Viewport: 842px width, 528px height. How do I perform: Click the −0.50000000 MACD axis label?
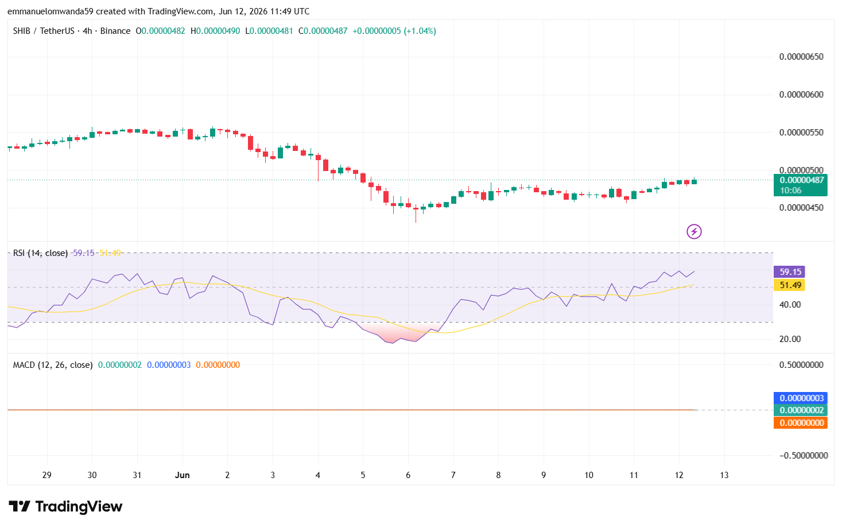click(803, 455)
